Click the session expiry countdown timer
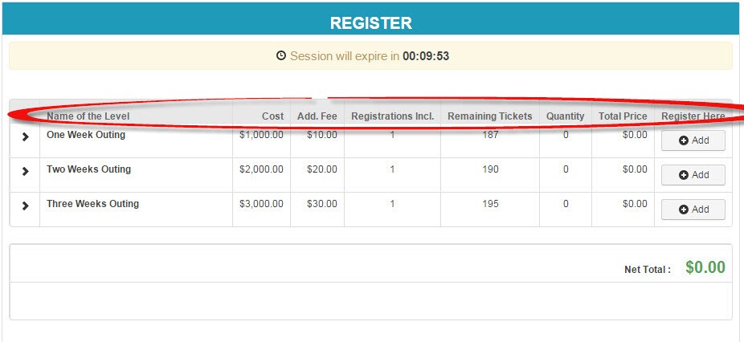Viewport: 744px width, 342px height. coord(426,56)
